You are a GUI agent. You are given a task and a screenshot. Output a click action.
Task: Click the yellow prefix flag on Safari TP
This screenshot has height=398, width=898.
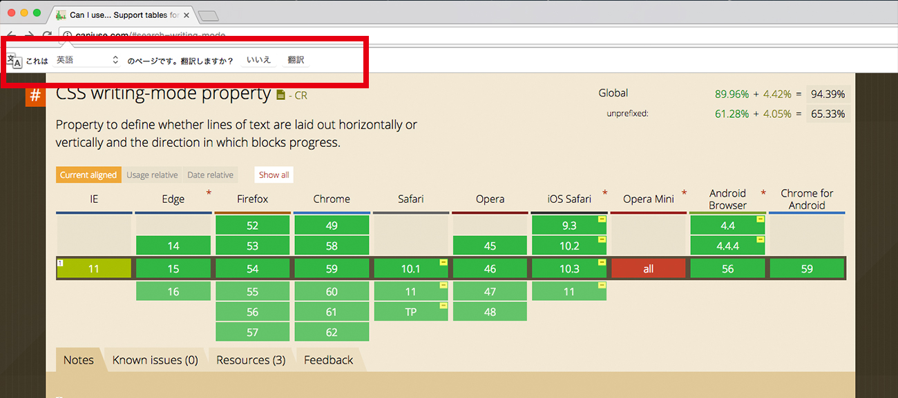(x=443, y=306)
